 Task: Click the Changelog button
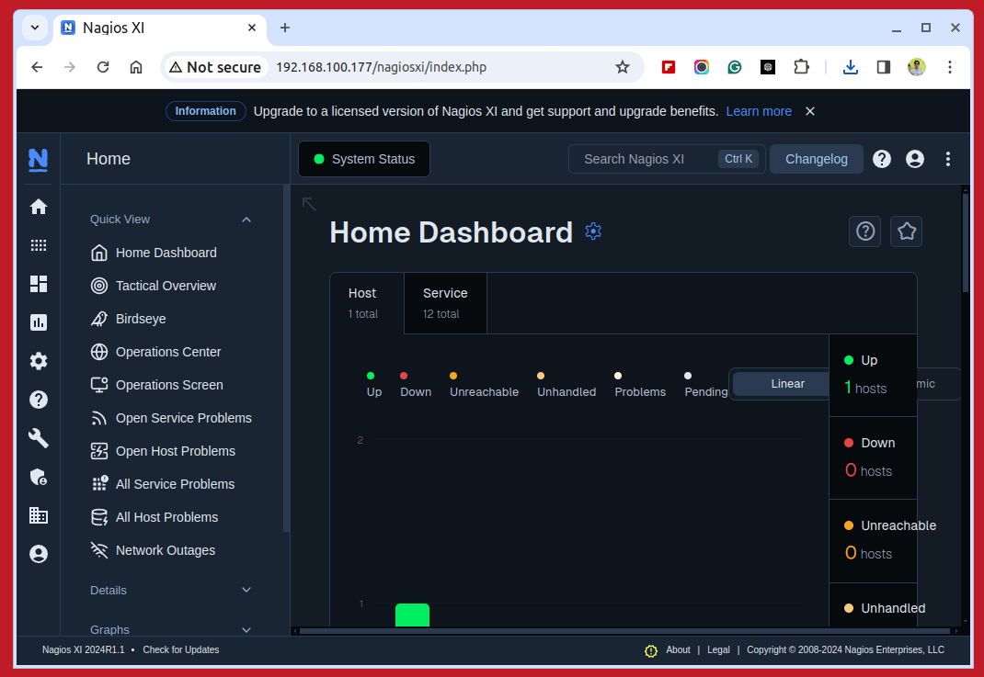click(816, 159)
